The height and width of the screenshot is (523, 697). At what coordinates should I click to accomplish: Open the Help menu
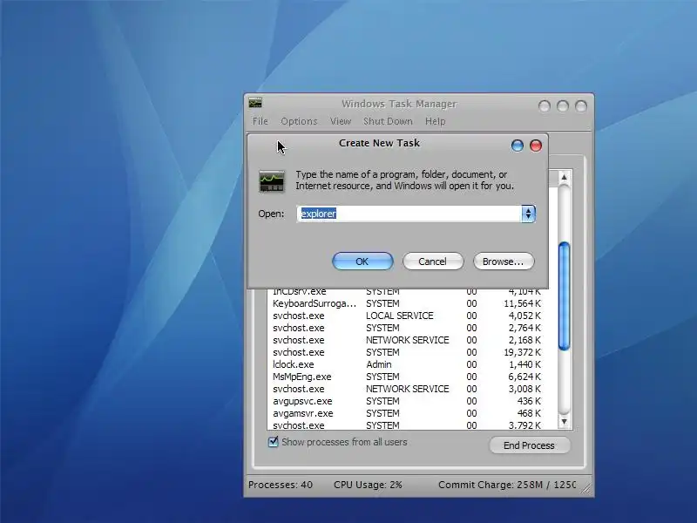pos(435,121)
